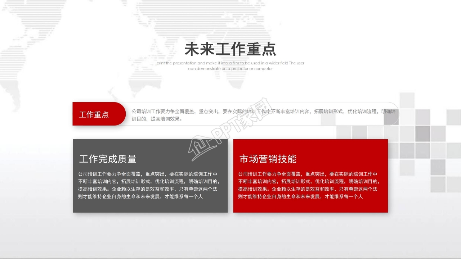Select the English subtitle under the title
Screen dimensions: 461x259
point(230,65)
